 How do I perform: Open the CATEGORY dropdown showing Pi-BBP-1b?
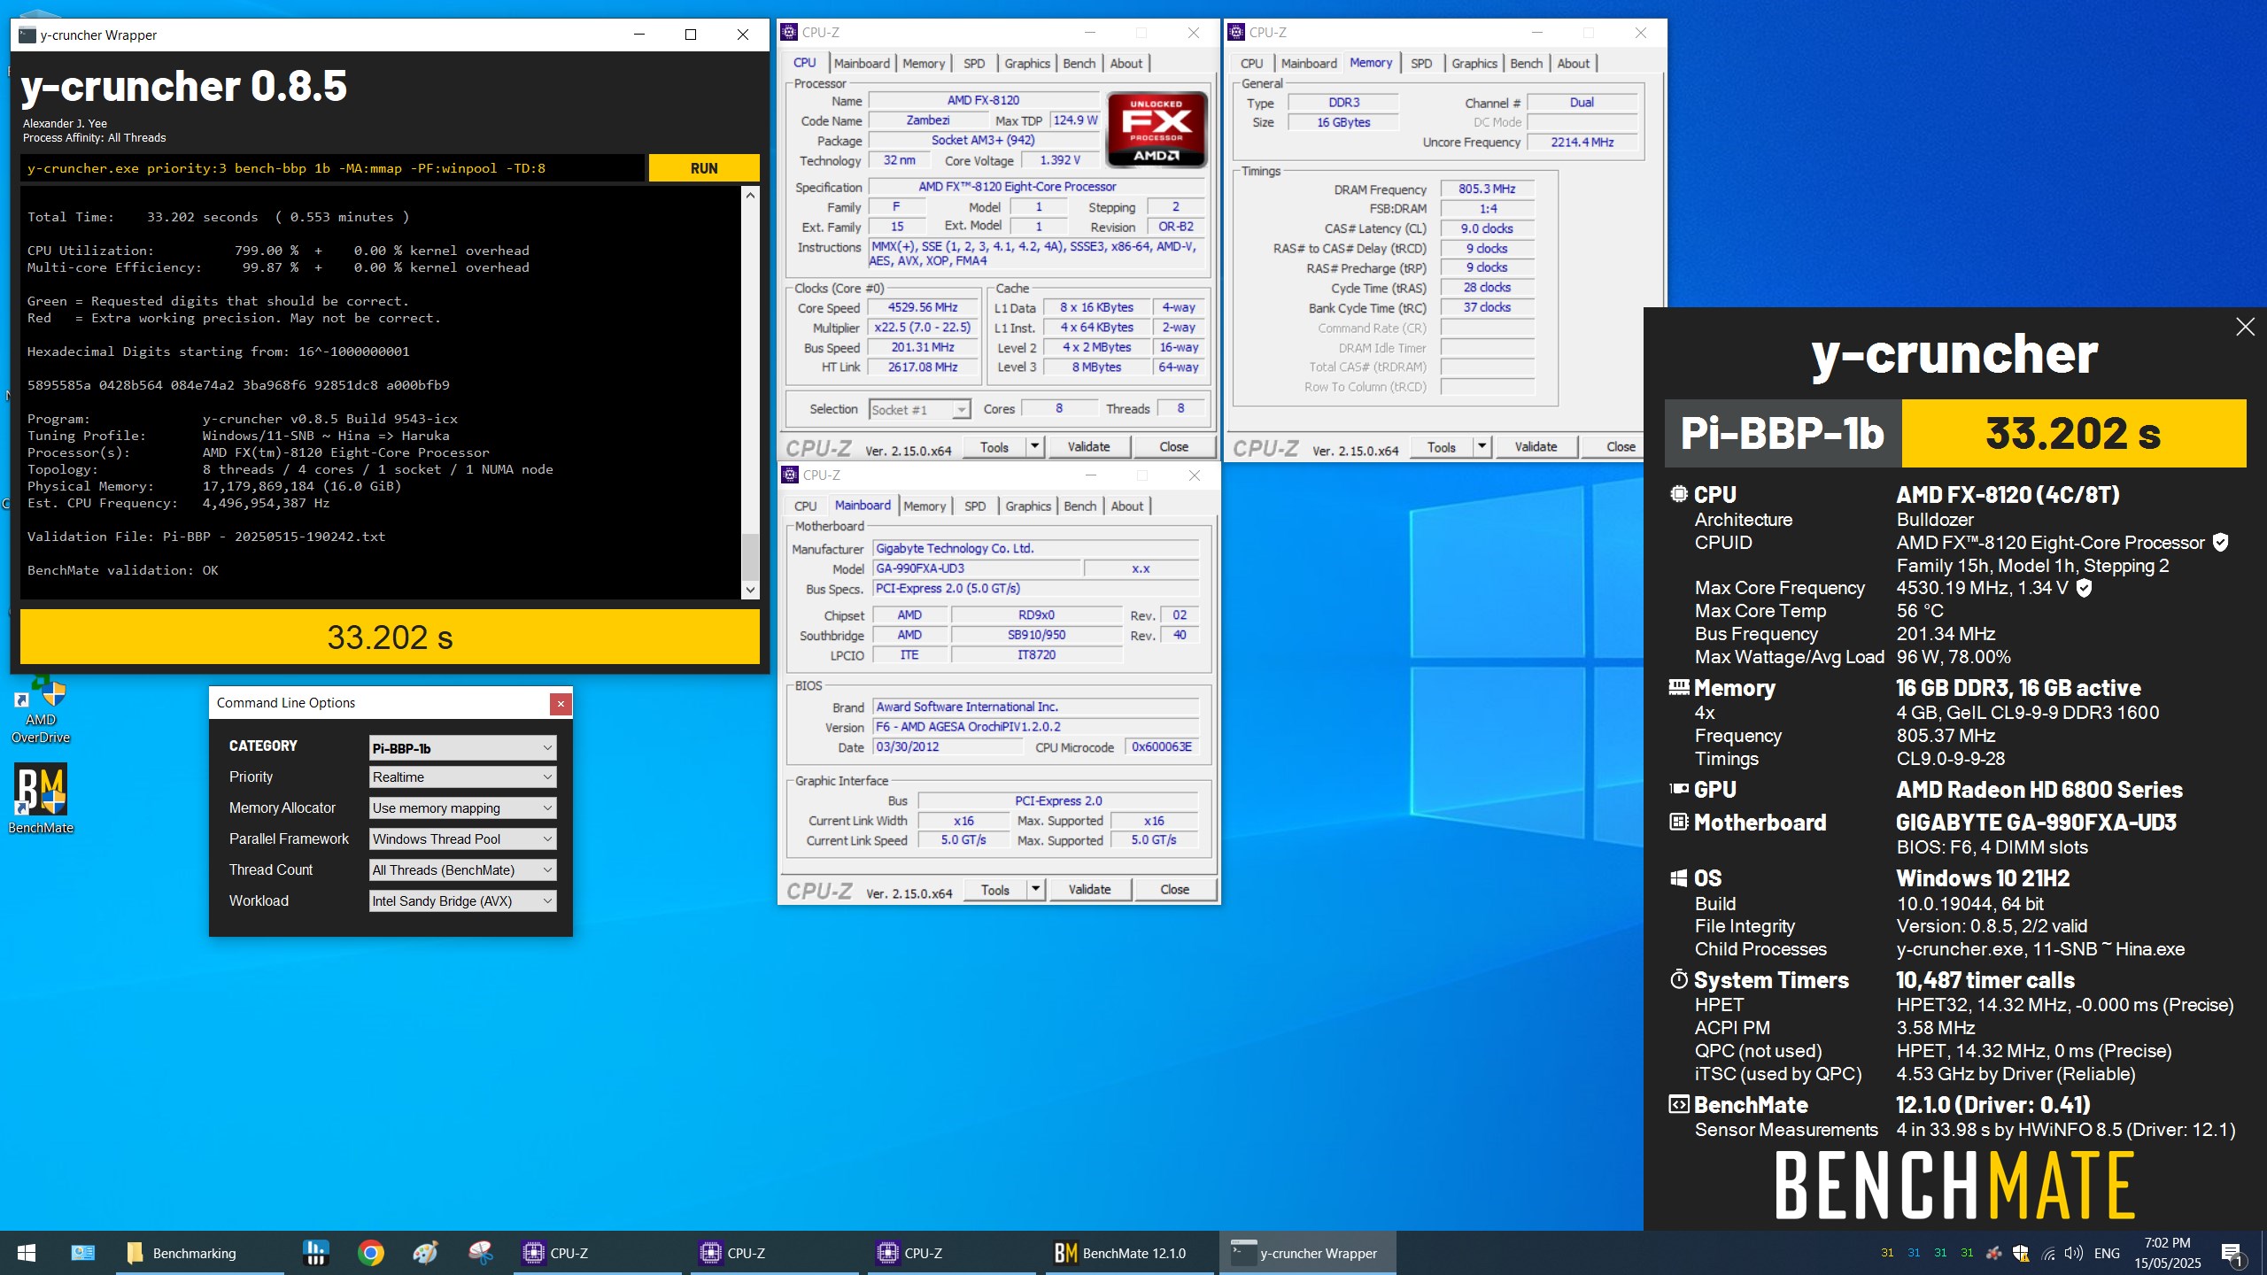click(462, 747)
